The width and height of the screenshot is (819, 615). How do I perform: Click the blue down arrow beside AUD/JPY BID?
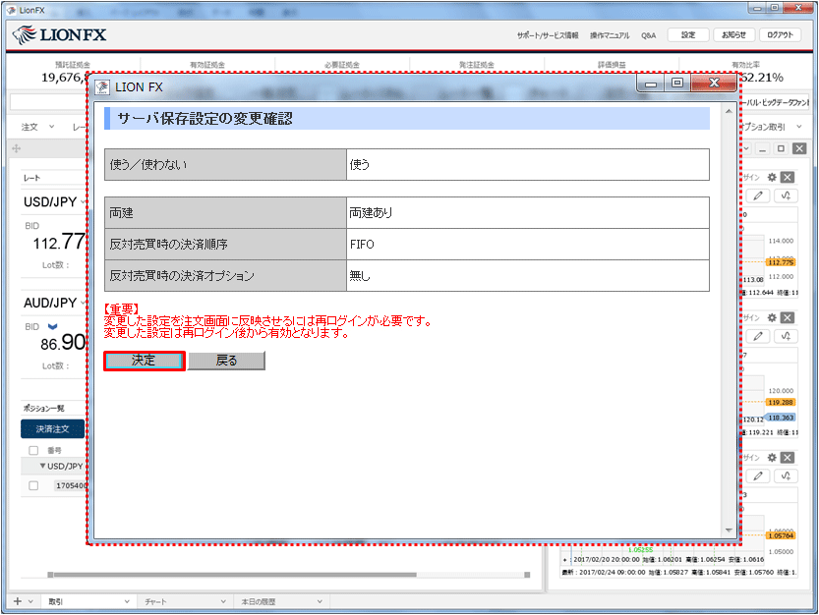52,327
